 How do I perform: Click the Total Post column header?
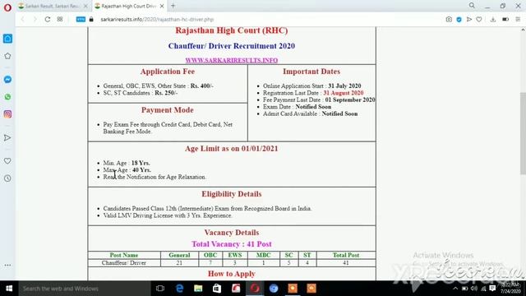tap(346, 255)
